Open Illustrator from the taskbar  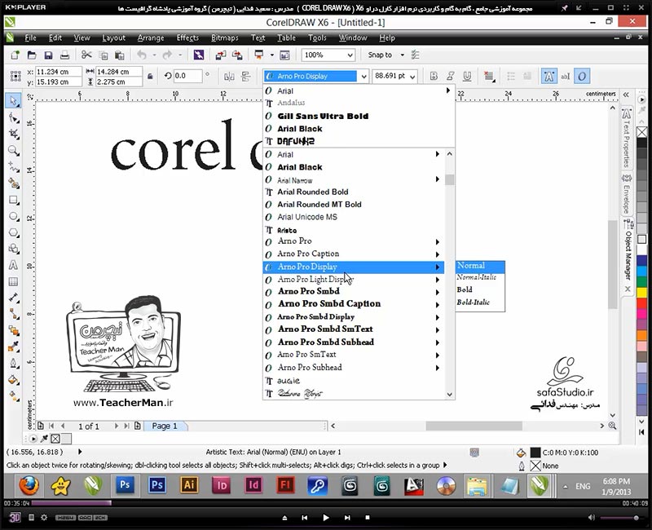pos(189,485)
